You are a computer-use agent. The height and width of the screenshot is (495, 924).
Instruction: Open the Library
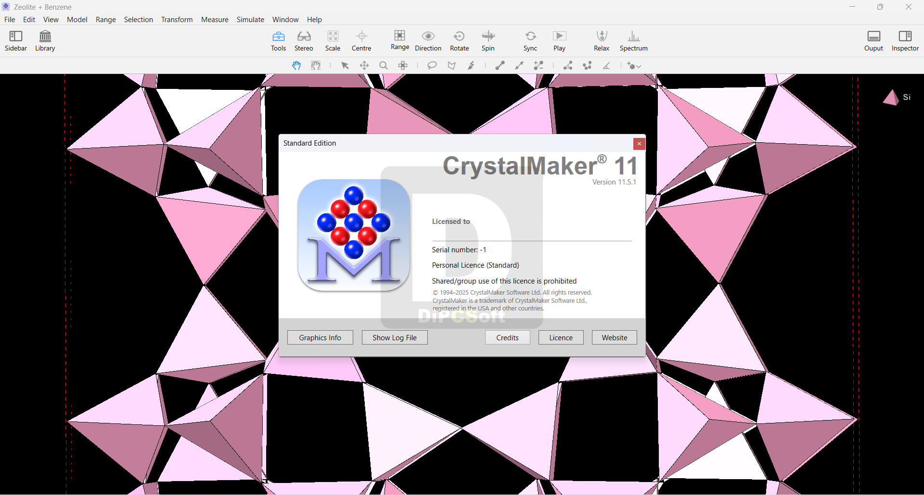click(x=45, y=41)
